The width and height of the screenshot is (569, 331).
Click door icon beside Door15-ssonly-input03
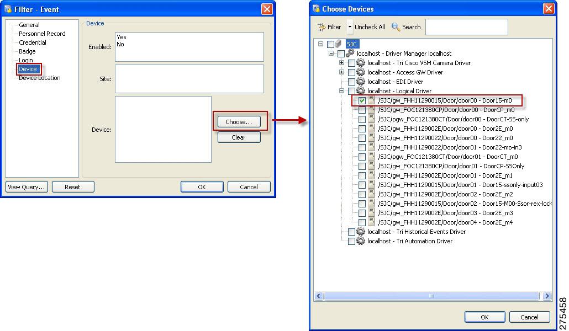point(371,185)
